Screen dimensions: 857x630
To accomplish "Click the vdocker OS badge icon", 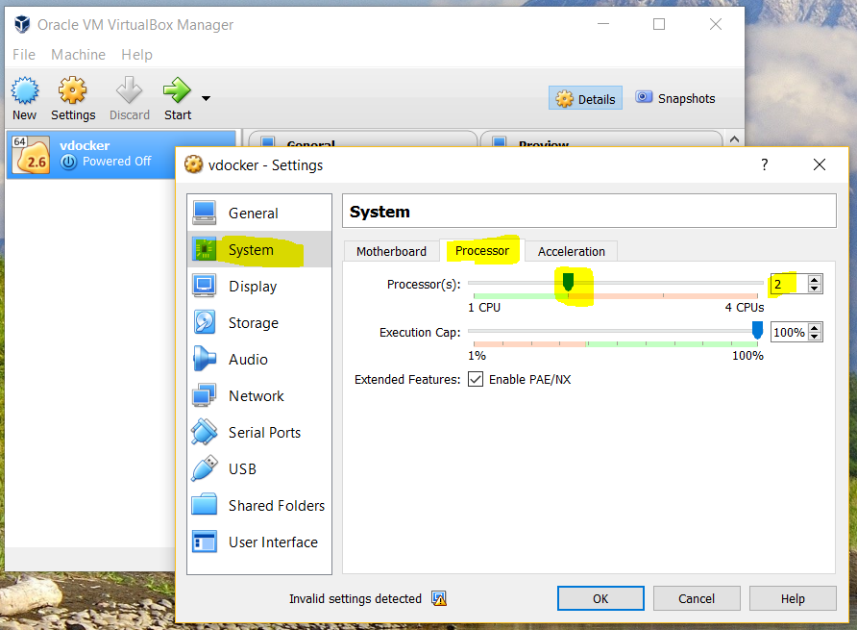I will [x=31, y=154].
